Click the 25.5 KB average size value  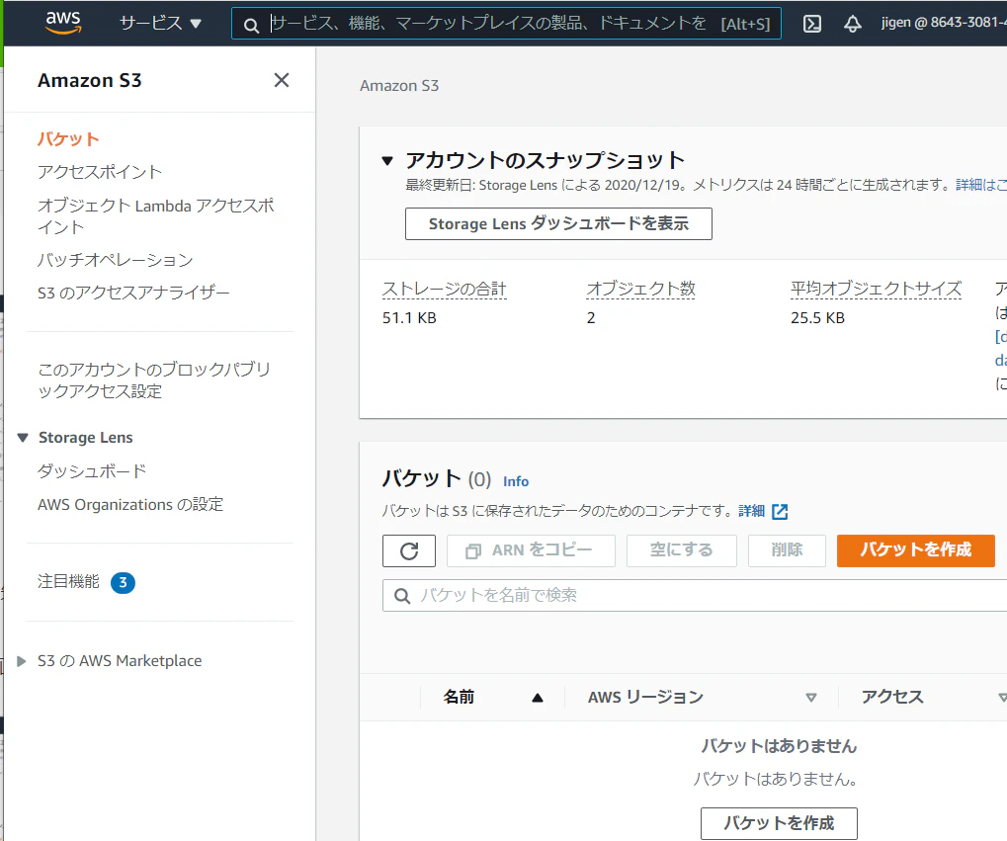[x=817, y=318]
